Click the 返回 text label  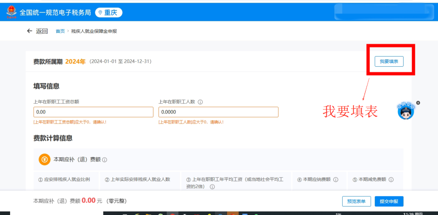(x=42, y=31)
